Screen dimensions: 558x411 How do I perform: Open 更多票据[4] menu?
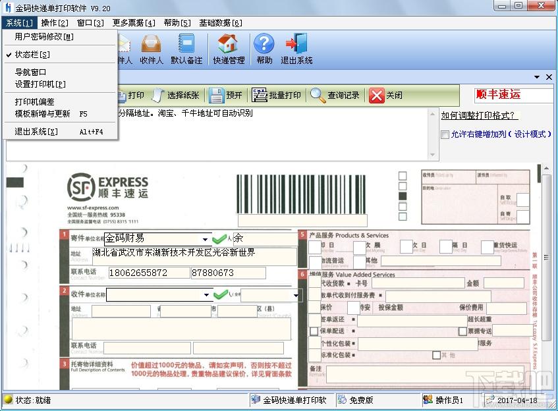click(134, 23)
